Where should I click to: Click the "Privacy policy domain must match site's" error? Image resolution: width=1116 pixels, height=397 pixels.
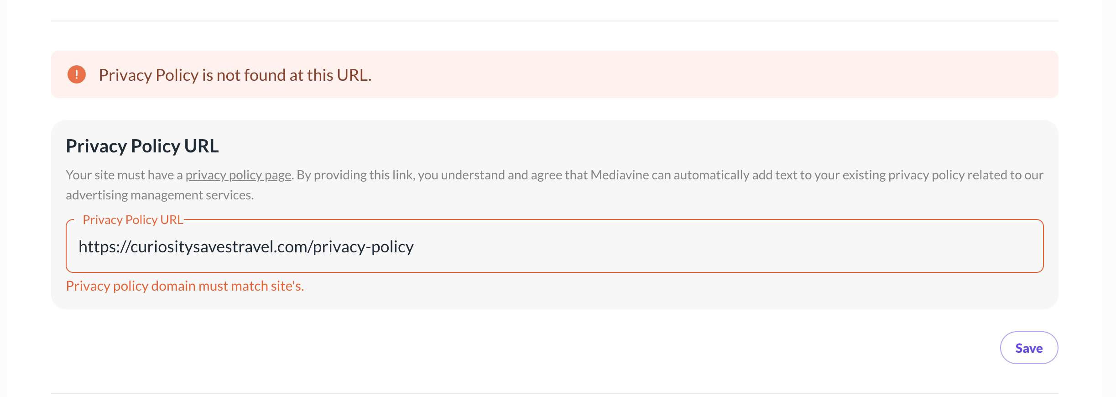[185, 286]
